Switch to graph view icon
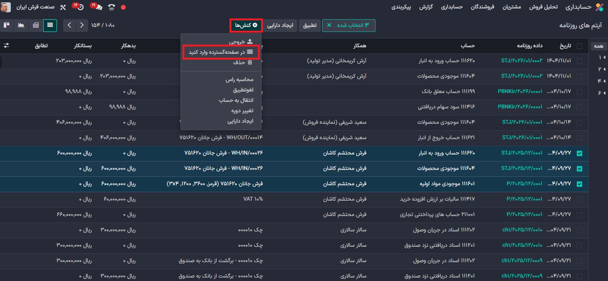 [x=21, y=25]
